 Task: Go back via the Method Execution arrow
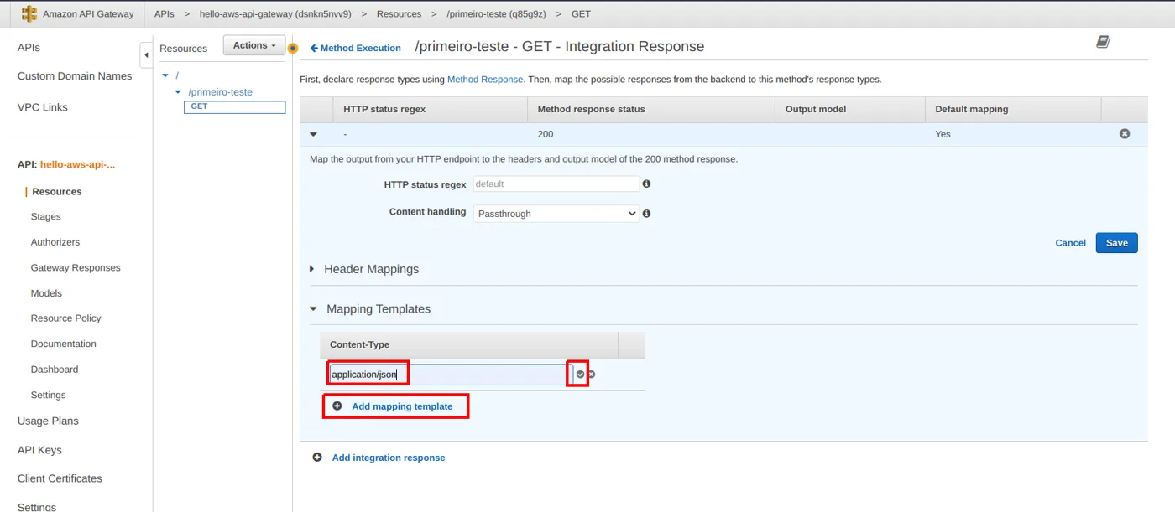tap(356, 49)
